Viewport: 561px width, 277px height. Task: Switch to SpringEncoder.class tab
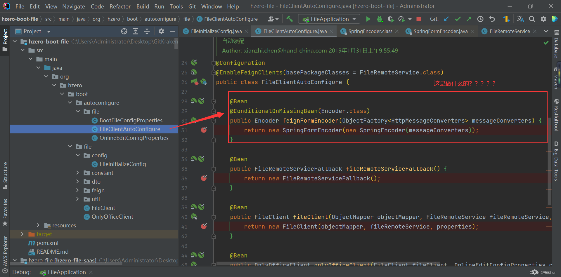(x=370, y=31)
